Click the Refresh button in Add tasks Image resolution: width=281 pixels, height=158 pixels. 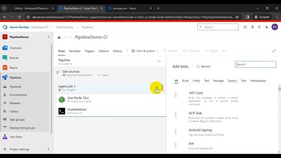pos(204,66)
